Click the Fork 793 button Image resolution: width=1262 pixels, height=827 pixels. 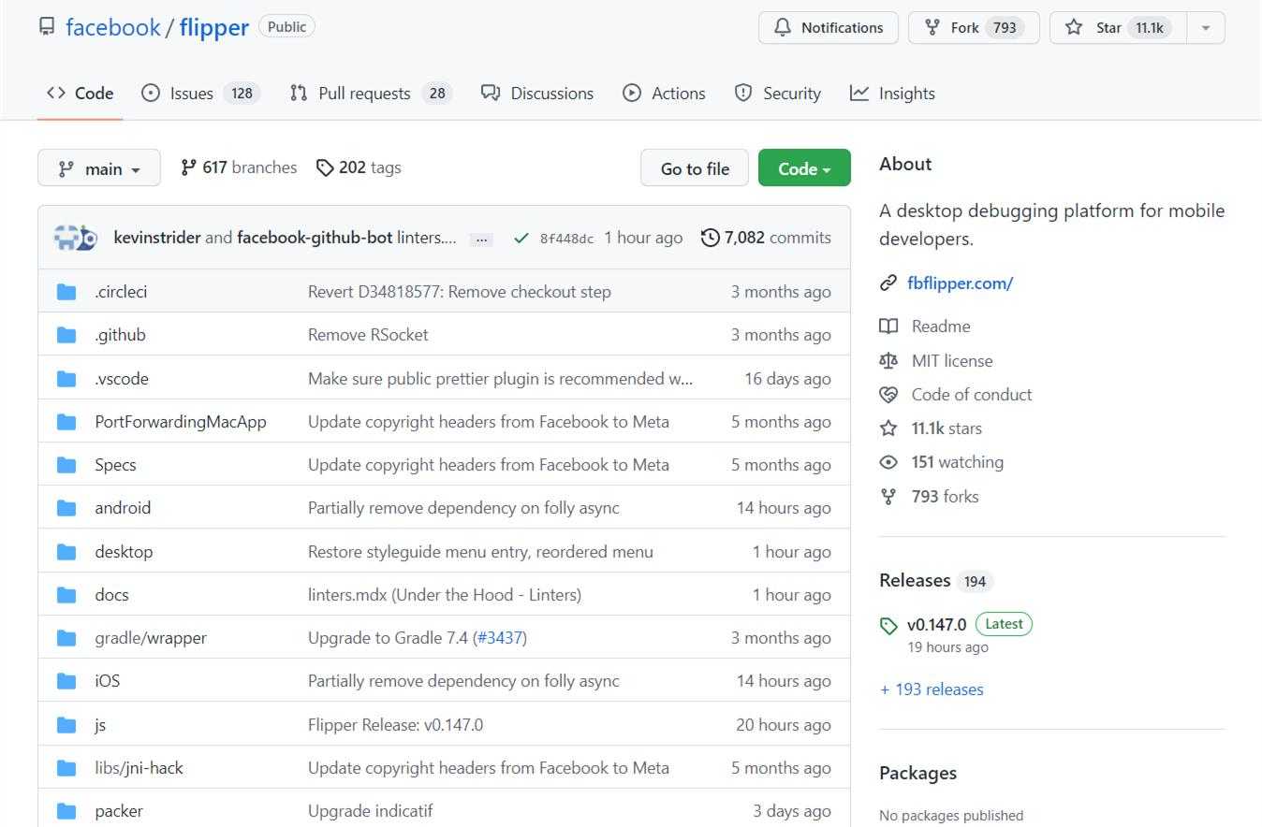974,28
